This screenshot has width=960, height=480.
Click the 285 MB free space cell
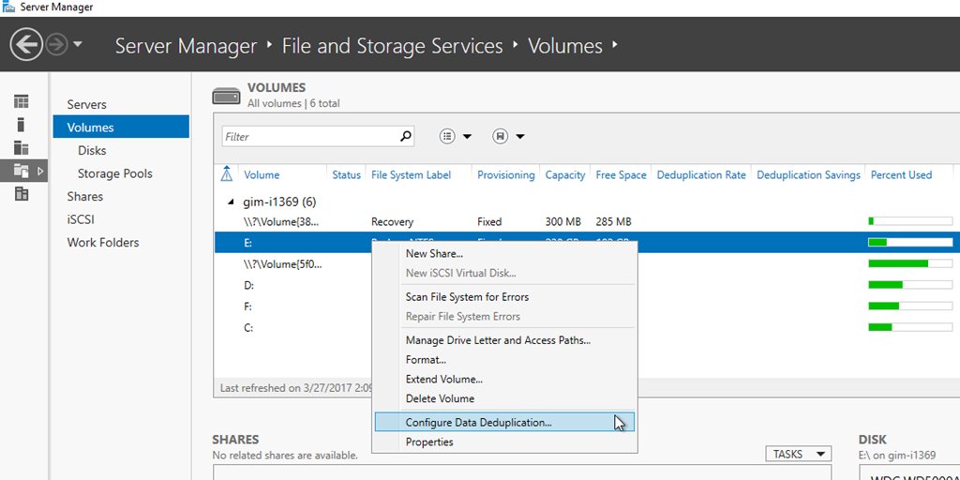[613, 221]
